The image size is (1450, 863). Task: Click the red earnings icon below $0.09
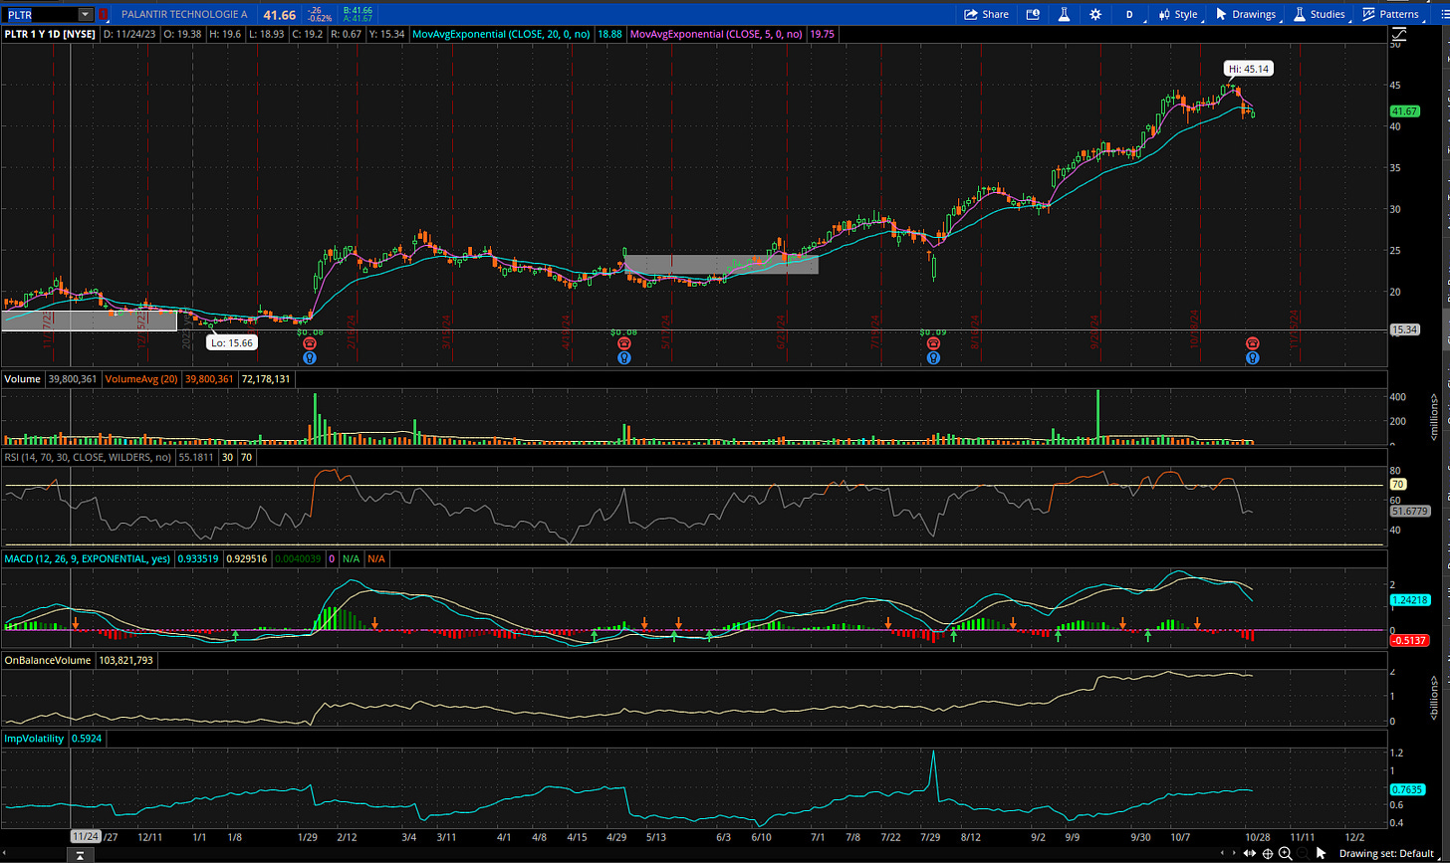(933, 343)
